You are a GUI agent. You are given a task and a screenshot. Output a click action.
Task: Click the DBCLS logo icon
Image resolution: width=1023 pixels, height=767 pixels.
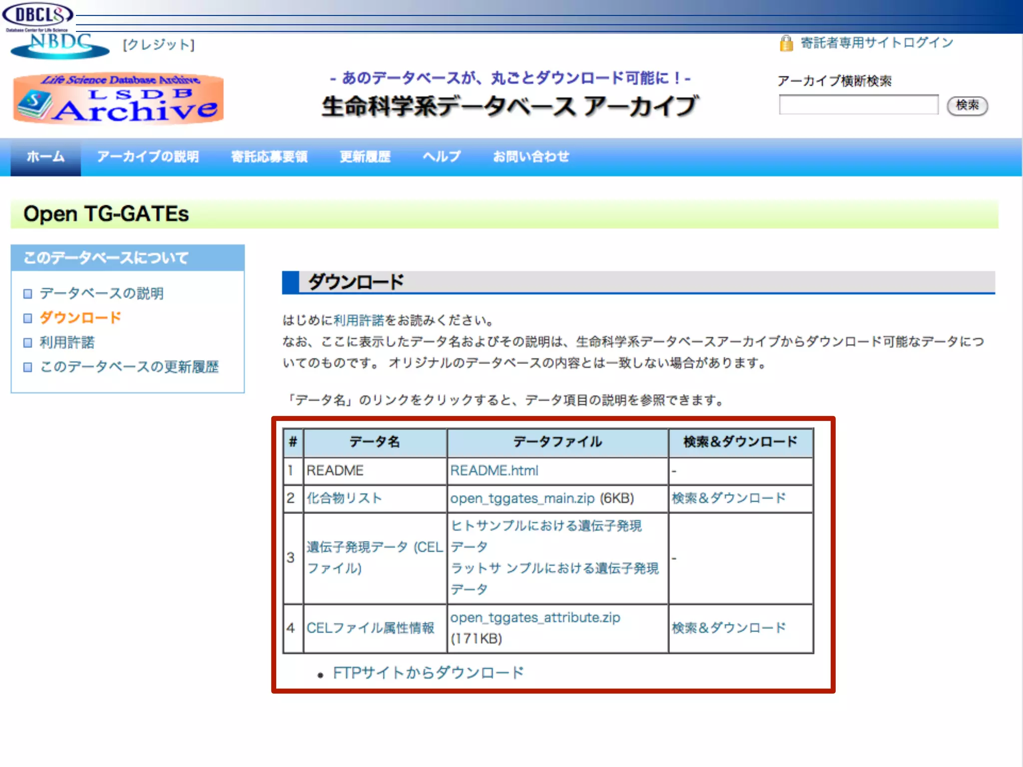point(37,15)
